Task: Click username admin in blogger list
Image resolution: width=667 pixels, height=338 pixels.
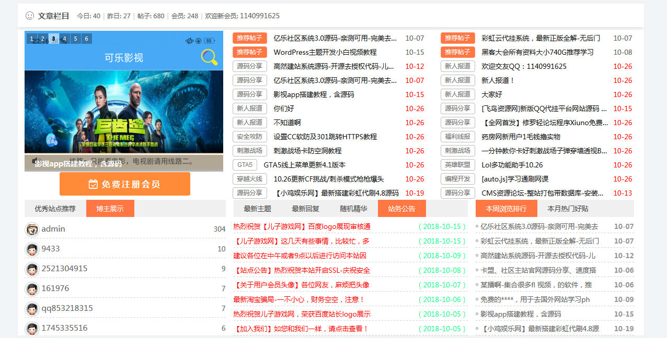Action: tap(53, 229)
